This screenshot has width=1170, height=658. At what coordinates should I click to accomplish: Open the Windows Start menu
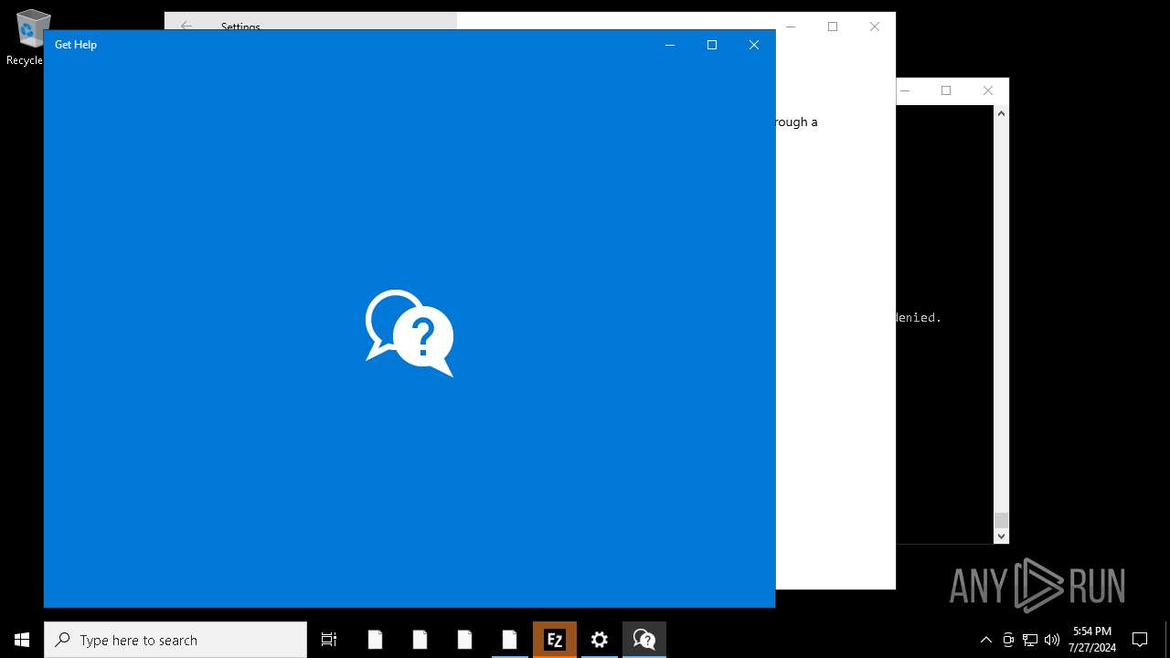coord(22,640)
